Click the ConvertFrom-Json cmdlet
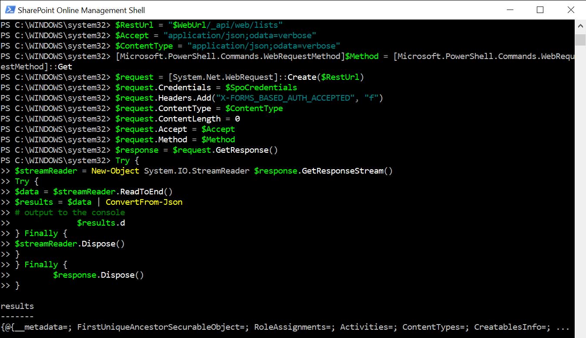This screenshot has height=338, width=586. point(144,202)
